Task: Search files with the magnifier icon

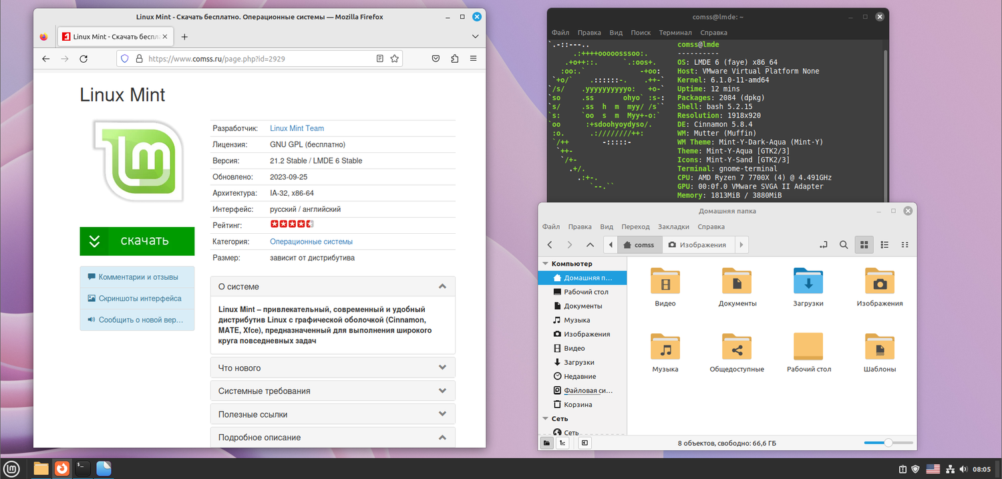Action: (844, 245)
